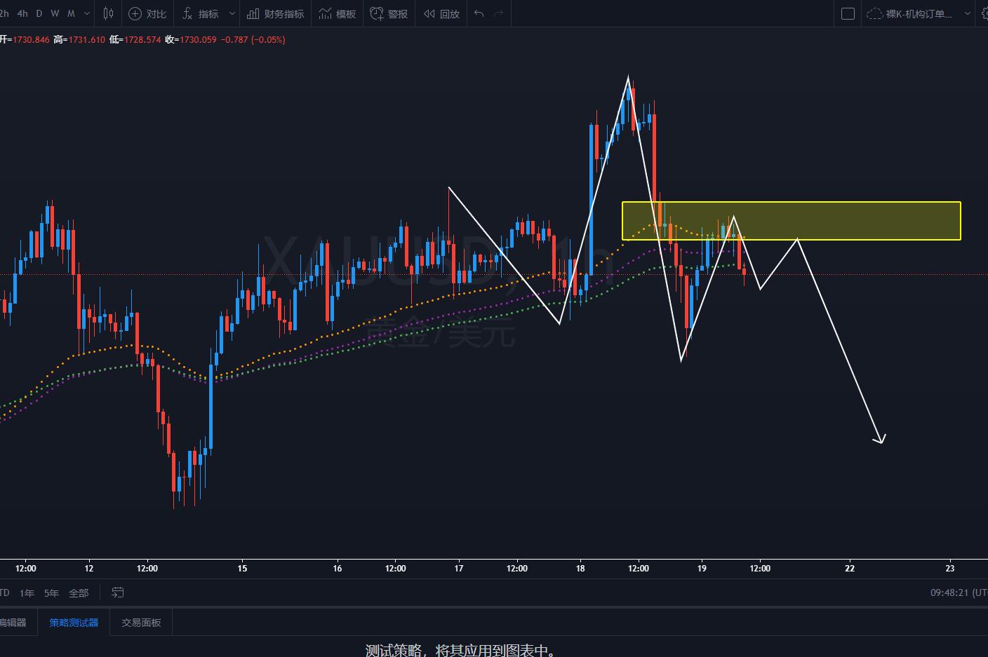Create a 警报 alert
988x657 pixels.
coord(389,13)
